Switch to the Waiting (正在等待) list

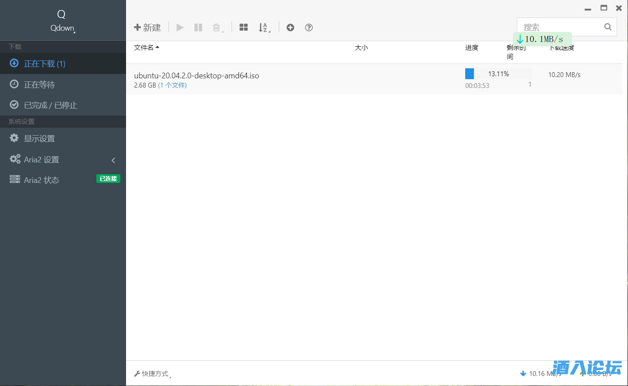39,84
